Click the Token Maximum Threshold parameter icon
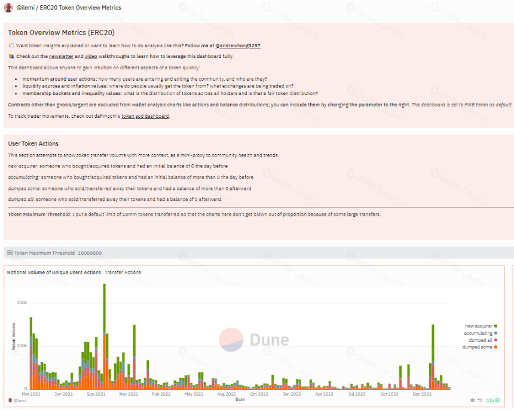 coord(10,253)
